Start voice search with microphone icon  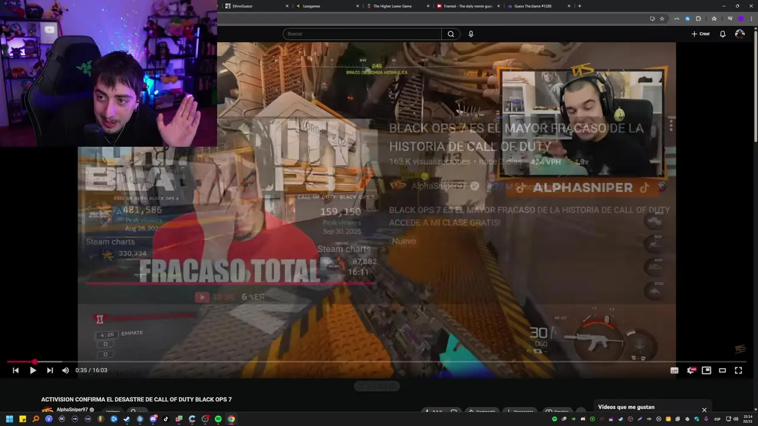pos(471,34)
